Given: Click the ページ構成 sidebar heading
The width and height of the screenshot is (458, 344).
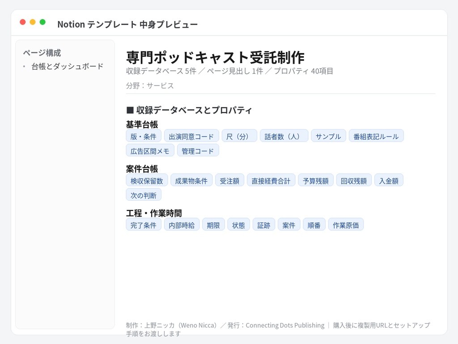Looking at the screenshot, I should [42, 53].
